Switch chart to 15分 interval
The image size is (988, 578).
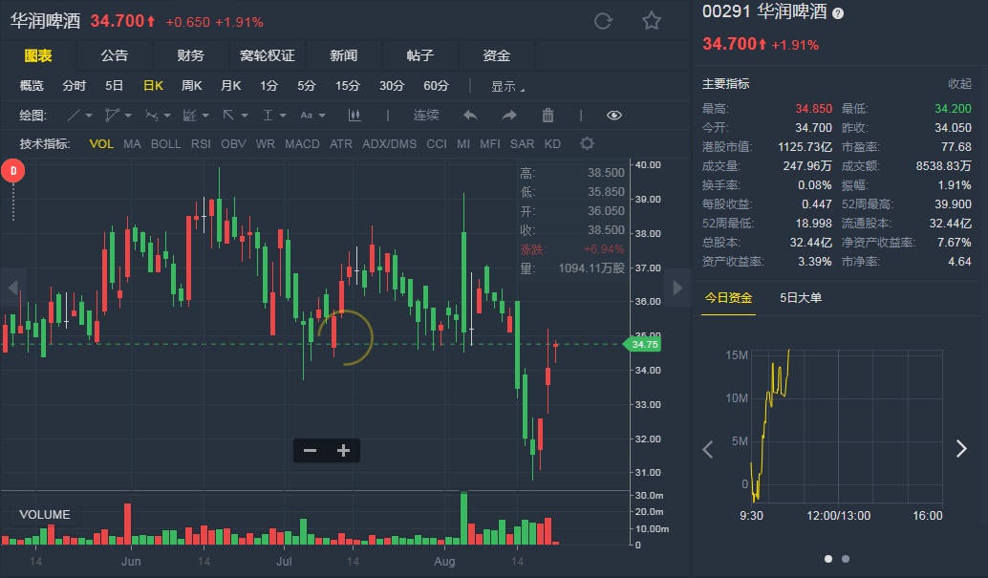pyautogui.click(x=347, y=86)
